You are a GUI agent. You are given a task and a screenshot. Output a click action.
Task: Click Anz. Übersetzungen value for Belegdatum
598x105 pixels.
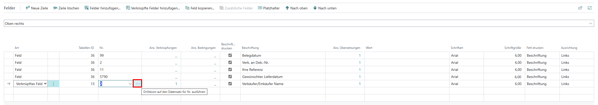[x=360, y=55]
